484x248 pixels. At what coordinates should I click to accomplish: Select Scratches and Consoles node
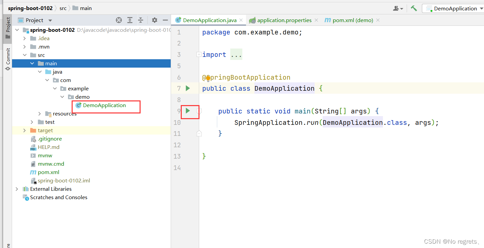pos(59,197)
